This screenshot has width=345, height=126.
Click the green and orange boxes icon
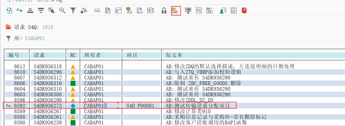pyautogui.click(x=84, y=10)
